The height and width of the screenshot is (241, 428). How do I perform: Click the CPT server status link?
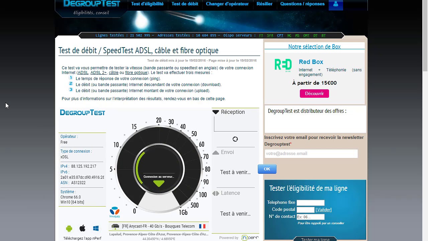pos(280,35)
